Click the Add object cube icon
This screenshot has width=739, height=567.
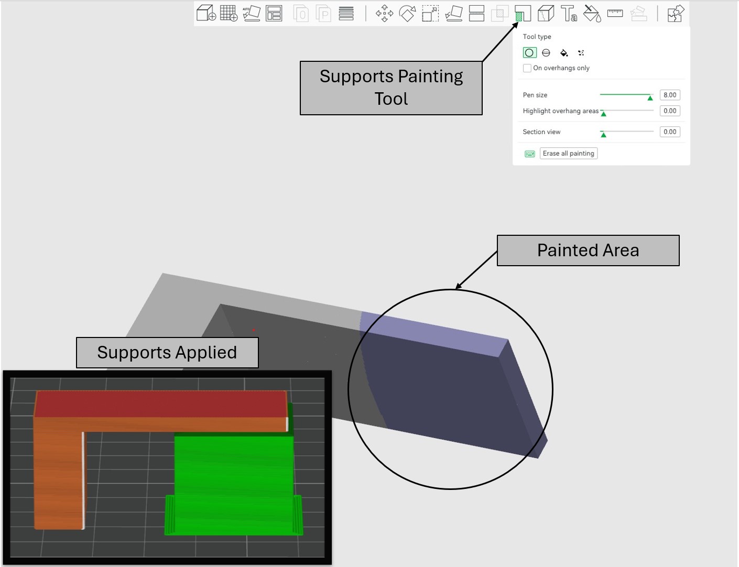point(206,13)
